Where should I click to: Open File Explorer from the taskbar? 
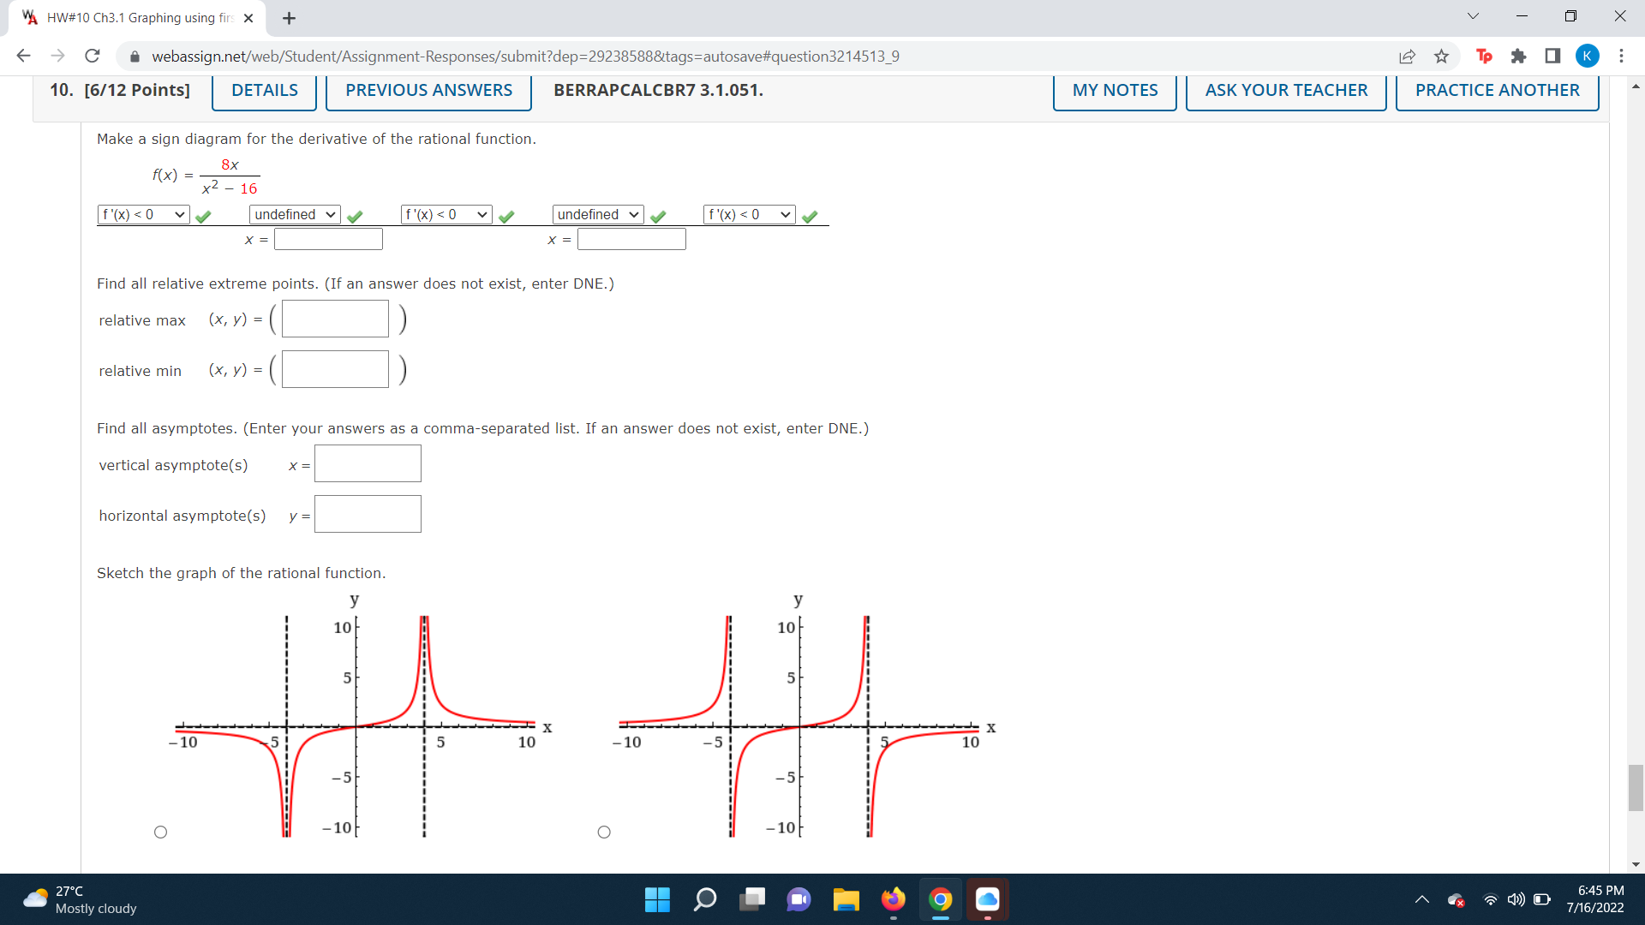coord(846,900)
